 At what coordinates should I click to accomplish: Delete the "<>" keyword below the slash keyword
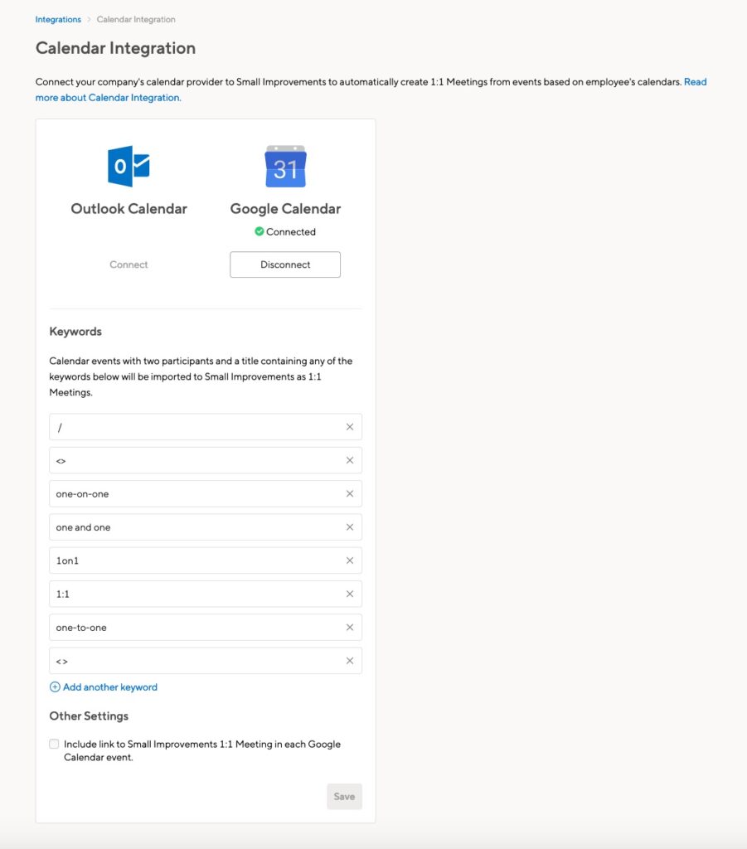tap(350, 460)
